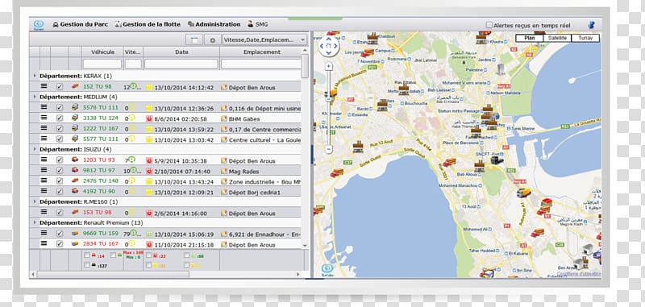The image size is (645, 307).
Task: Open the Administration menu
Action: (x=214, y=24)
